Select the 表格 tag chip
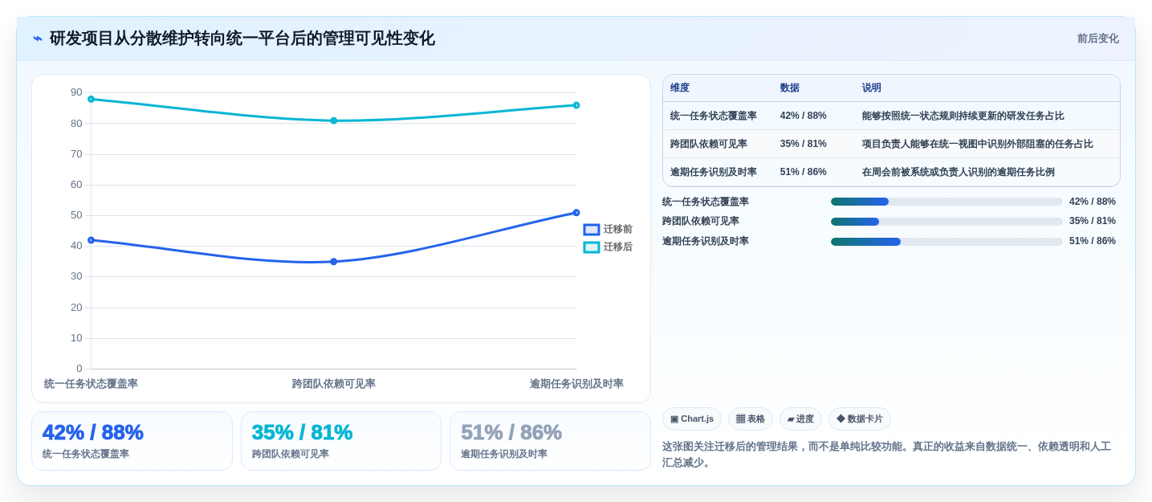 [751, 418]
